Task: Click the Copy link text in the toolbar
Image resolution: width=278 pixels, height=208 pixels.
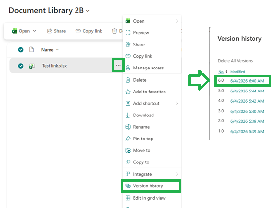Action: (x=92, y=31)
